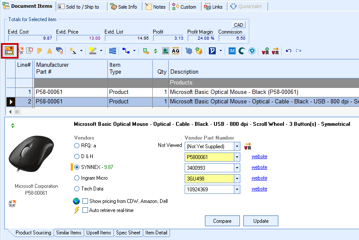The image size is (359, 240).
Task: Click the Update button
Action: tap(261, 221)
